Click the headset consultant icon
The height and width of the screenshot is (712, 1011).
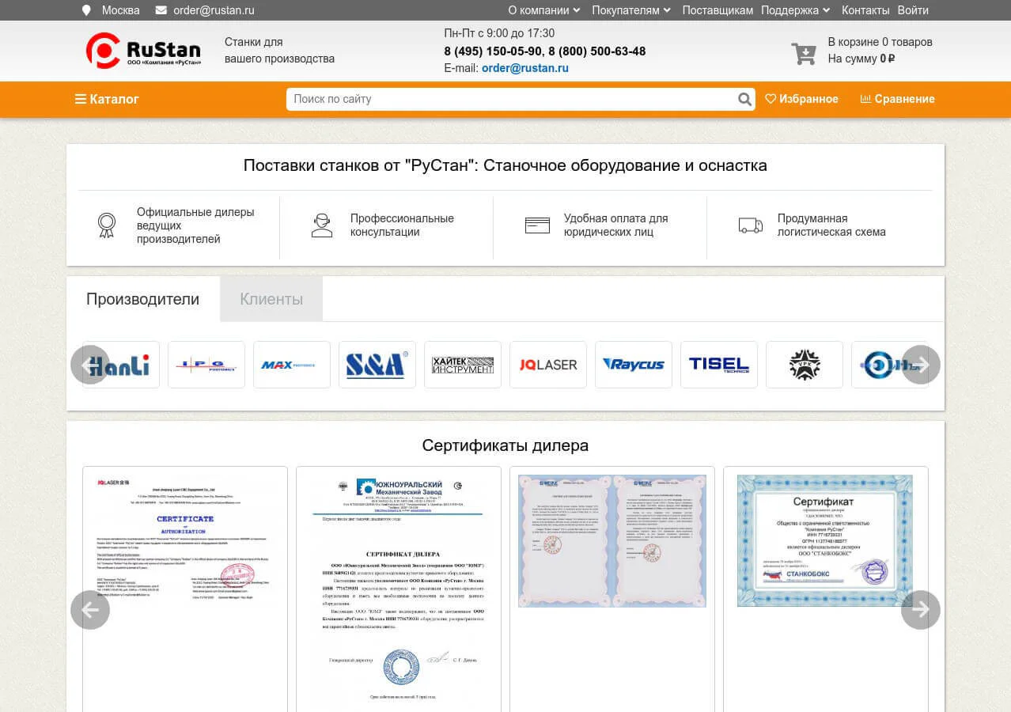(321, 225)
